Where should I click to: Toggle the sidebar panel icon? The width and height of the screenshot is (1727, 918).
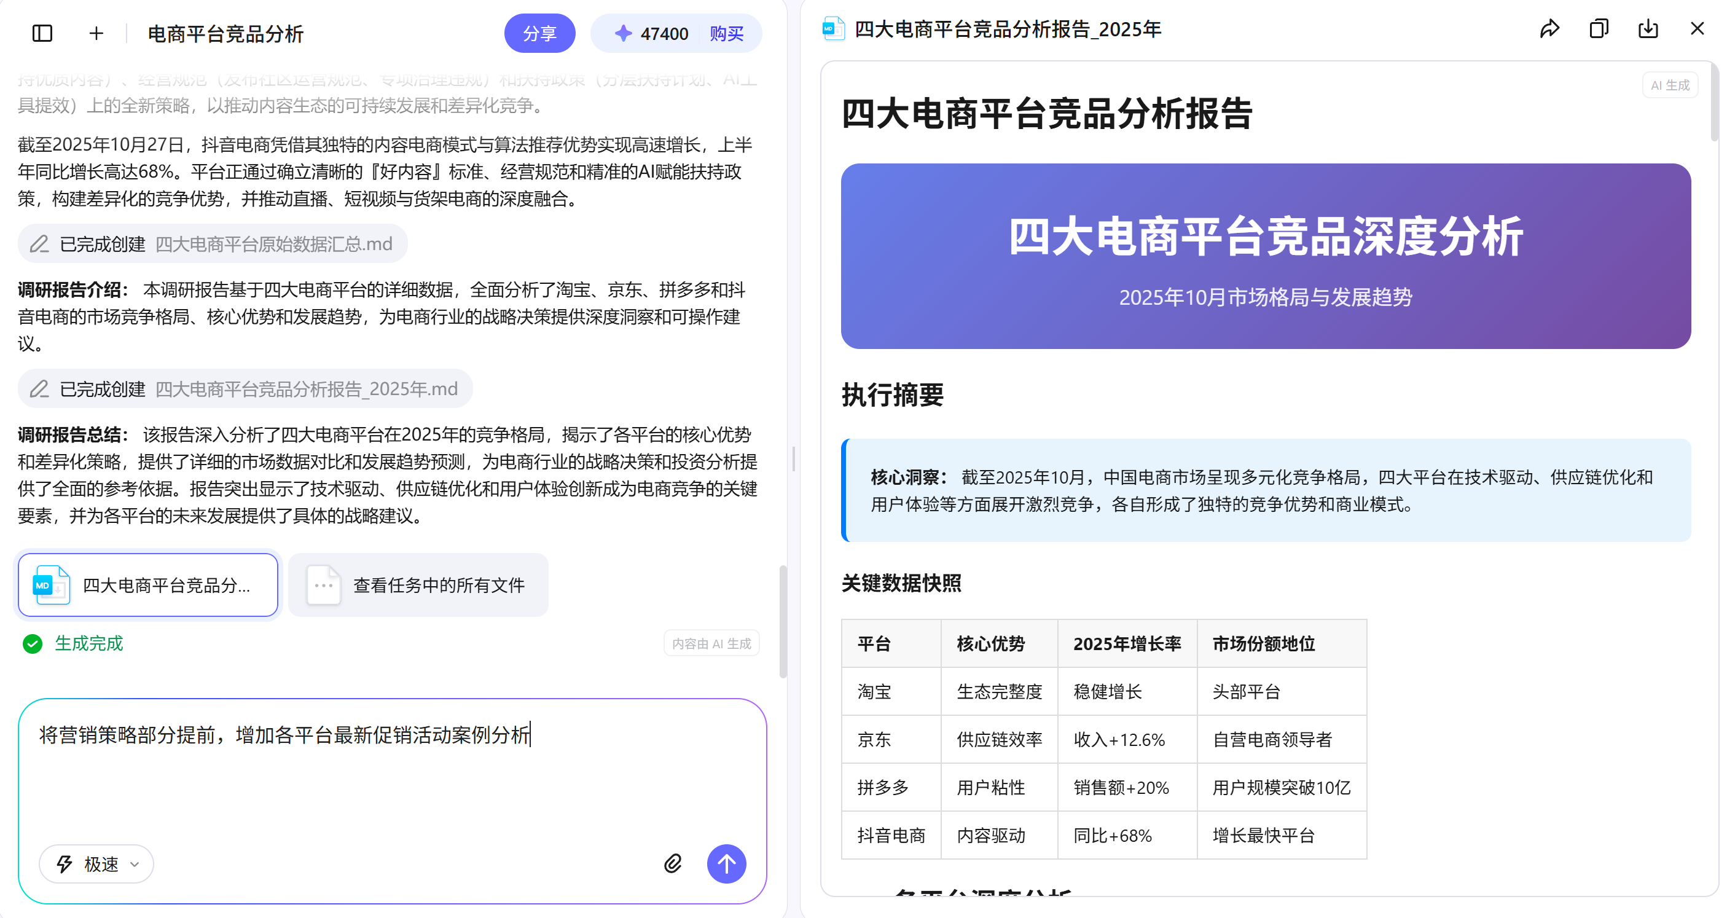[42, 34]
